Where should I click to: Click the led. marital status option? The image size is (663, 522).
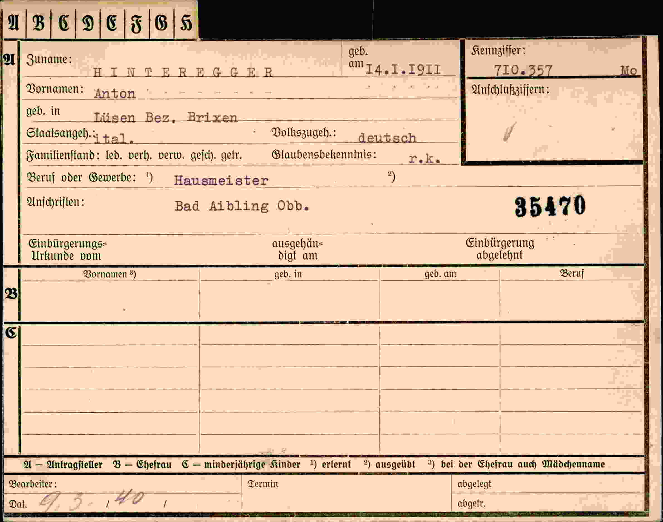(x=114, y=155)
